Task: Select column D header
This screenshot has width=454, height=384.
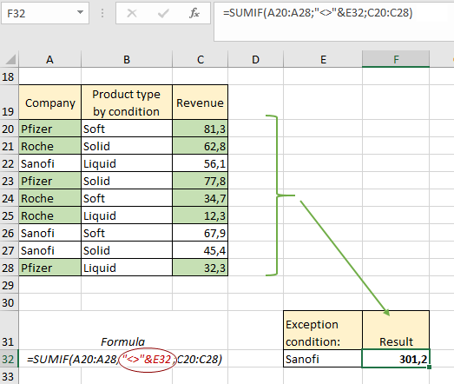Action: click(x=255, y=59)
